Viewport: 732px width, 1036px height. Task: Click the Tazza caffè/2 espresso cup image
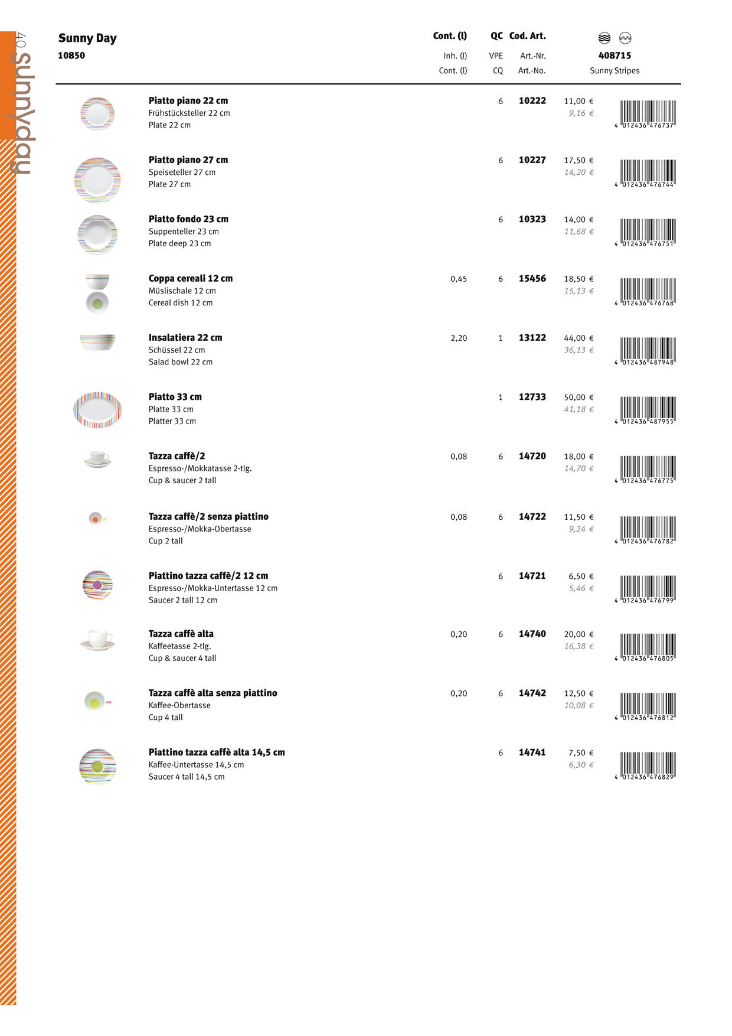tap(97, 459)
